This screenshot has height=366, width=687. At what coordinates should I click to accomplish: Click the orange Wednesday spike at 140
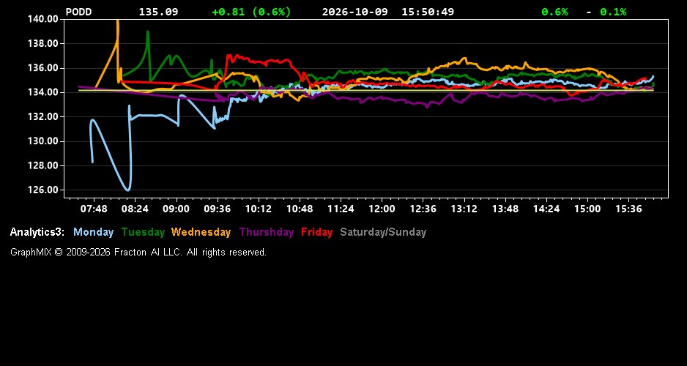click(117, 22)
